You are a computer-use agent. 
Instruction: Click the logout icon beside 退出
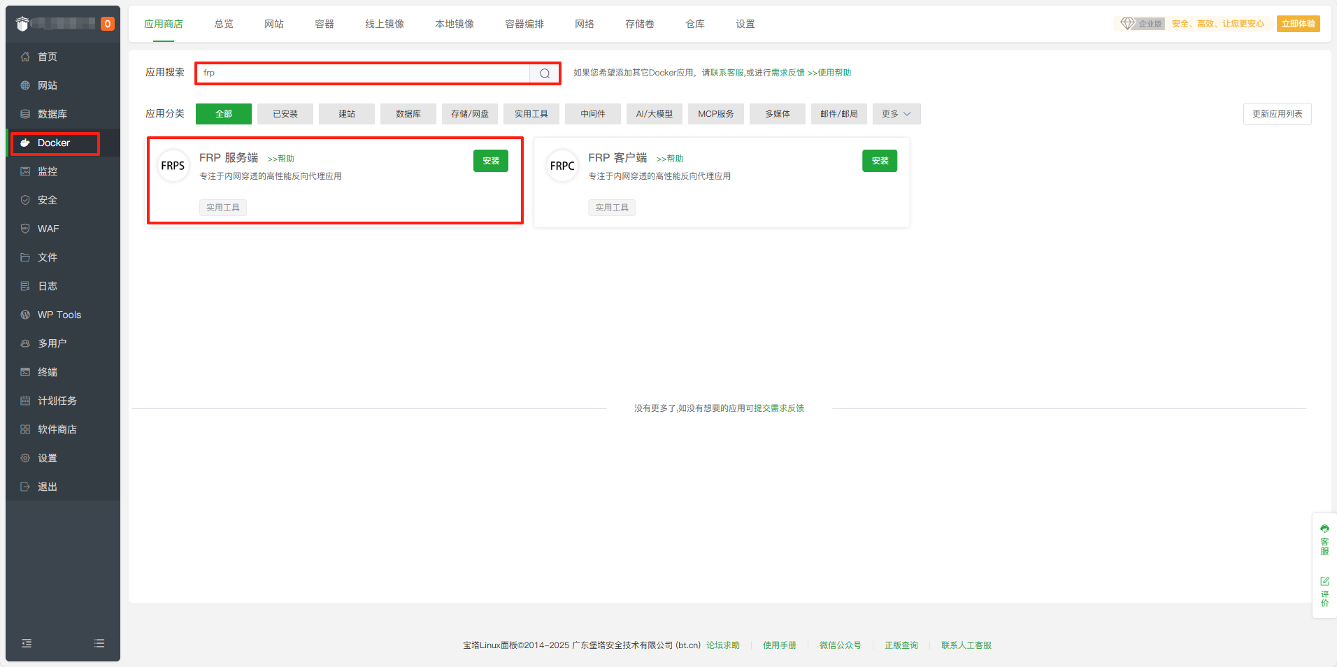[25, 487]
